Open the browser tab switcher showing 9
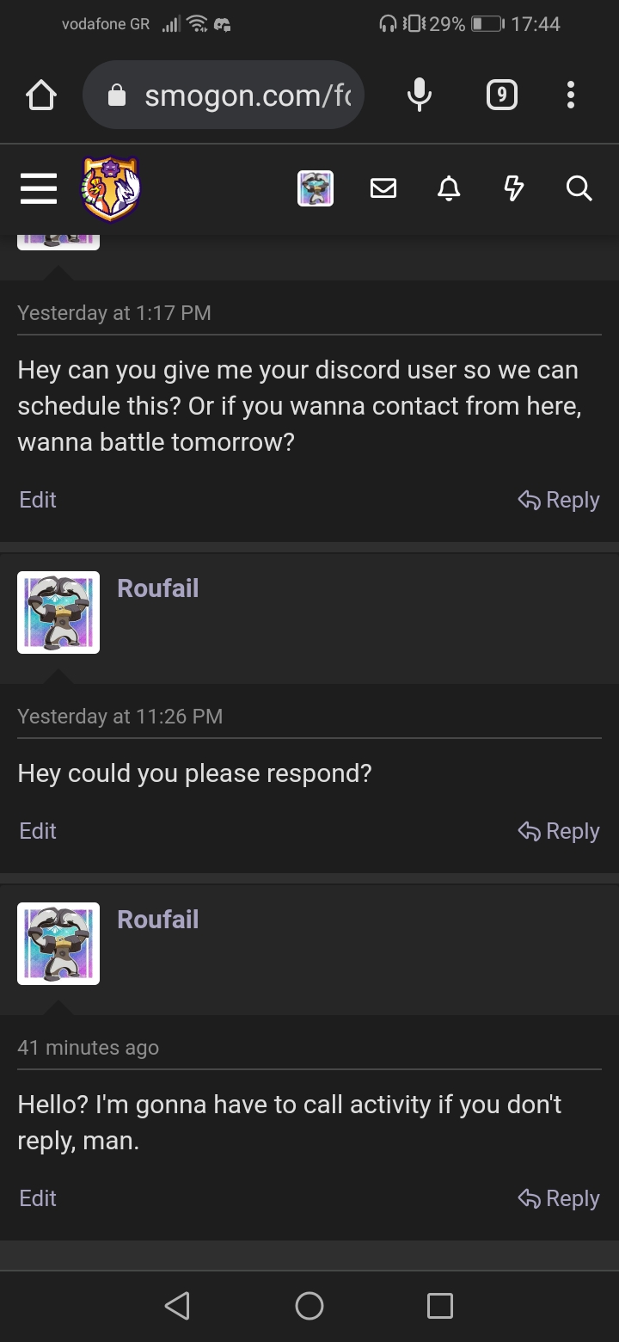The image size is (619, 1342). (x=502, y=95)
